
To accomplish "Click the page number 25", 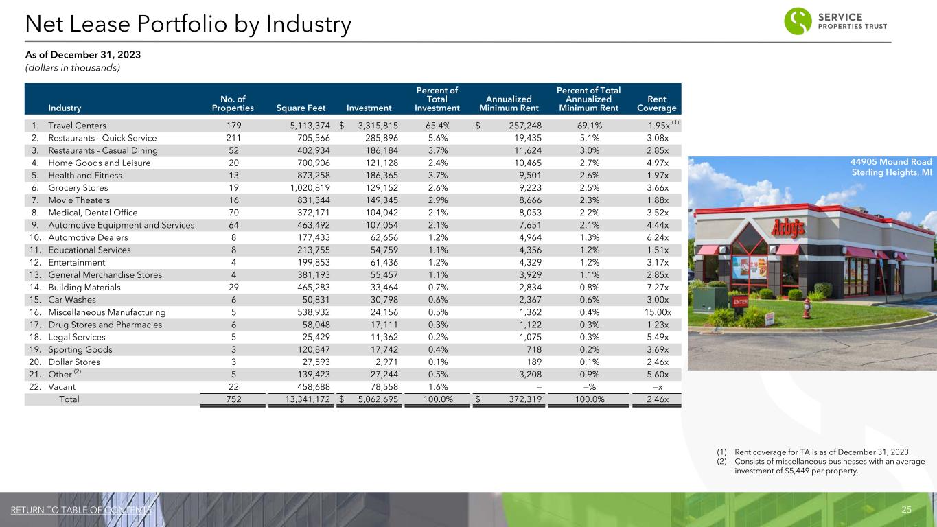I will point(906,511).
